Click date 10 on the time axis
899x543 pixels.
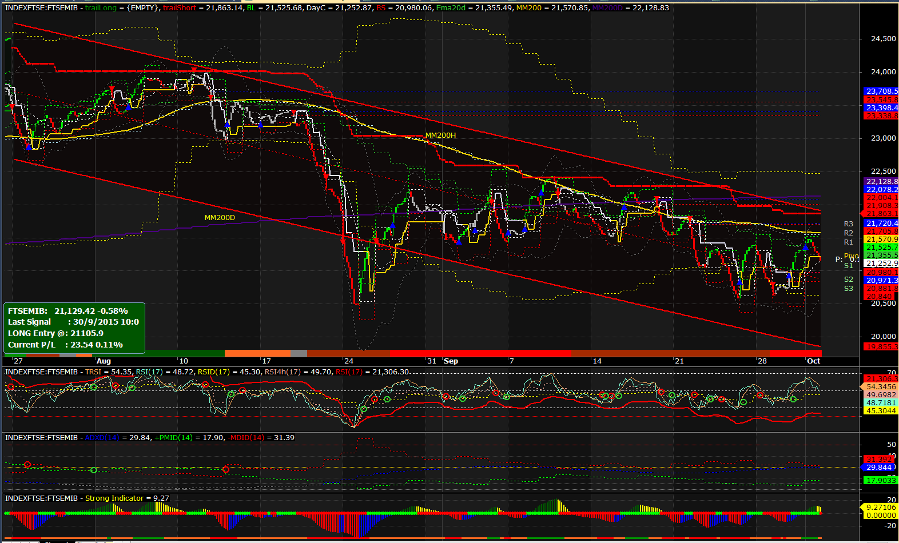click(x=184, y=361)
